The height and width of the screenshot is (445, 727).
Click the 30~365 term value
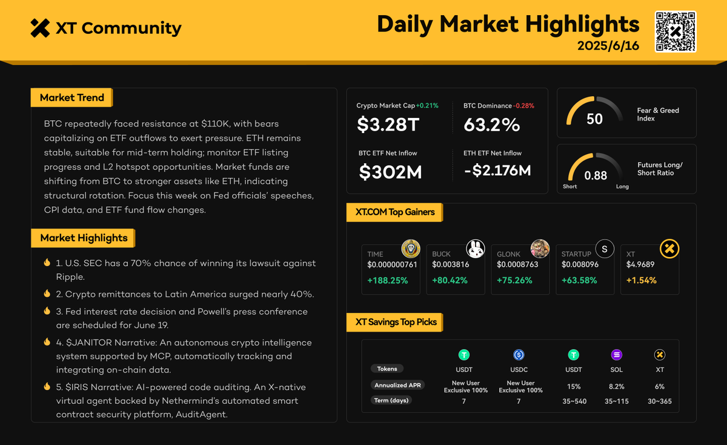[x=660, y=401]
